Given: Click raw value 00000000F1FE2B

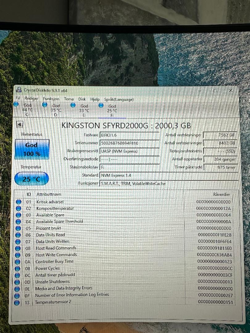Looking at the screenshot, I should 215,235.
